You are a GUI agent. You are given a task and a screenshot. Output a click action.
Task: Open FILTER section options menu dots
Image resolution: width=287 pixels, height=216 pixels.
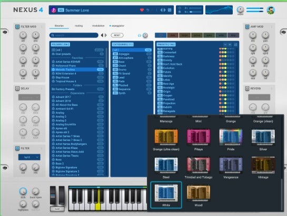42,148
